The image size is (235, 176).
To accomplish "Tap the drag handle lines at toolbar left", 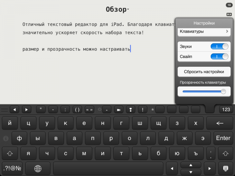I will point(4,109).
